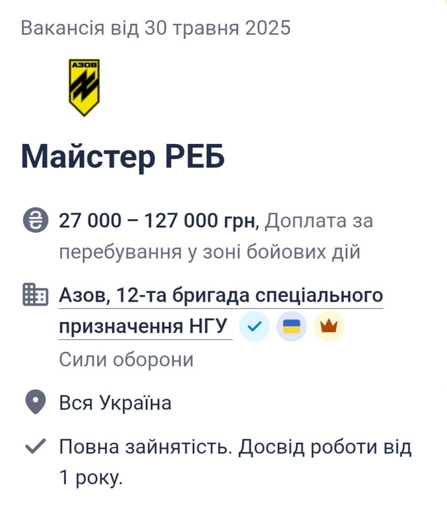The image size is (447, 507).
Task: Click the gray checkmark icon beside employment details
Action: [35, 447]
